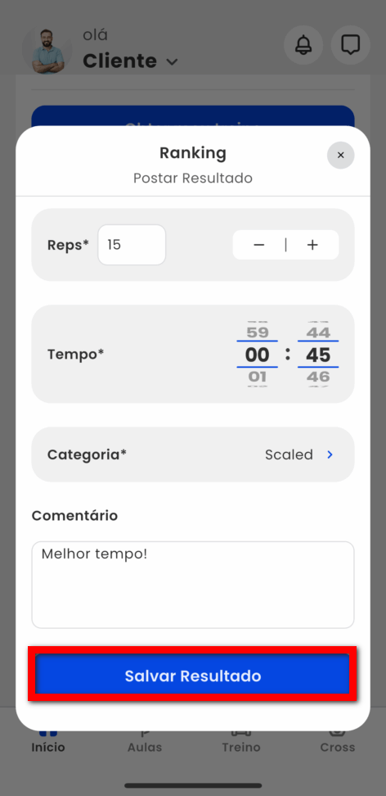Open the notifications bell icon
This screenshot has width=386, height=796.
(303, 45)
